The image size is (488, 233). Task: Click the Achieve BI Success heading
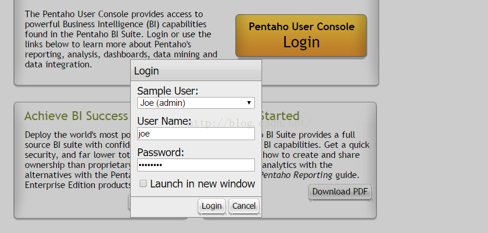tap(76, 116)
